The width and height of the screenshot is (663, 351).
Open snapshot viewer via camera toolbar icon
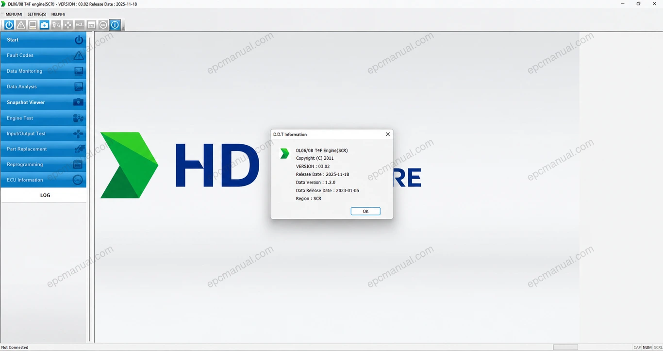coord(44,25)
